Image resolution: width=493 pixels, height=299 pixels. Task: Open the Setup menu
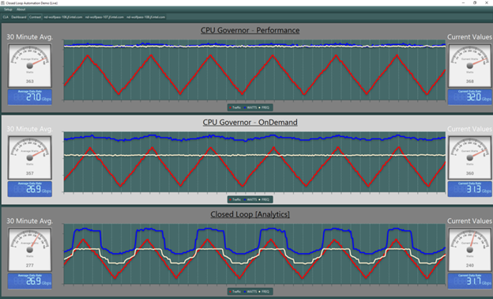tap(8, 9)
